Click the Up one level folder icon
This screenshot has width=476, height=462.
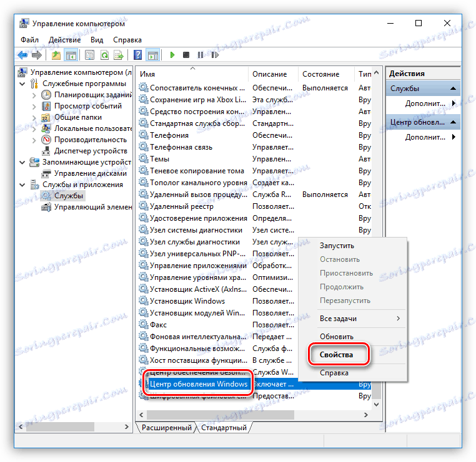click(56, 55)
